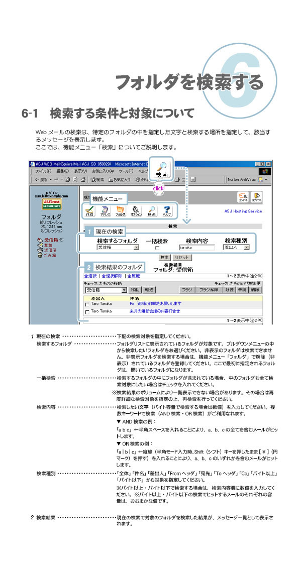Toggle the 一括検索 checkbox
Screen dimensions: 299x564
tap(156, 248)
